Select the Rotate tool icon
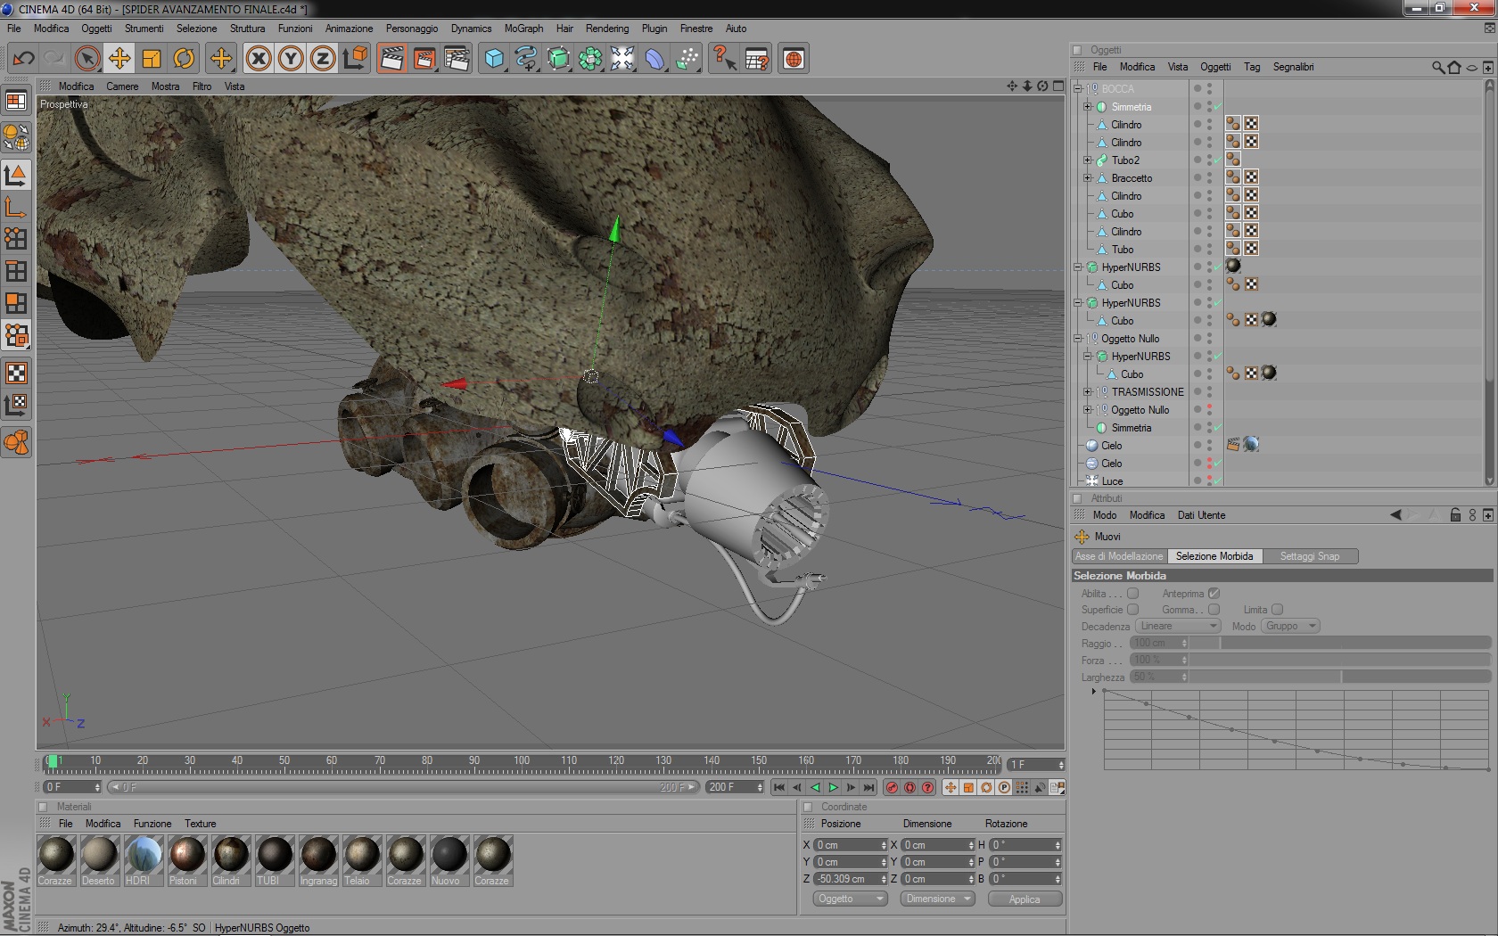 click(x=184, y=59)
